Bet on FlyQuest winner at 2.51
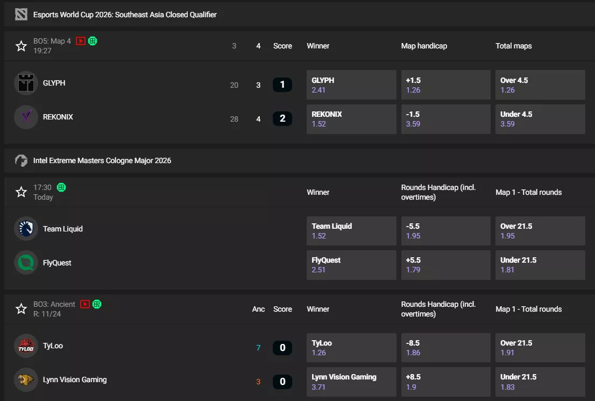This screenshot has height=401, width=595. click(x=351, y=265)
